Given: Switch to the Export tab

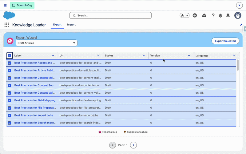Looking at the screenshot, I should tap(57, 25).
